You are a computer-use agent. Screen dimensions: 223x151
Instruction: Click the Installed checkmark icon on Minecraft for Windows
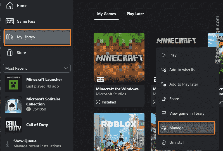pyautogui.click(x=98, y=102)
